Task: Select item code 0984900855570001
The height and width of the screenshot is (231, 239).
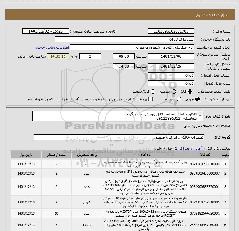Action: tap(205, 187)
